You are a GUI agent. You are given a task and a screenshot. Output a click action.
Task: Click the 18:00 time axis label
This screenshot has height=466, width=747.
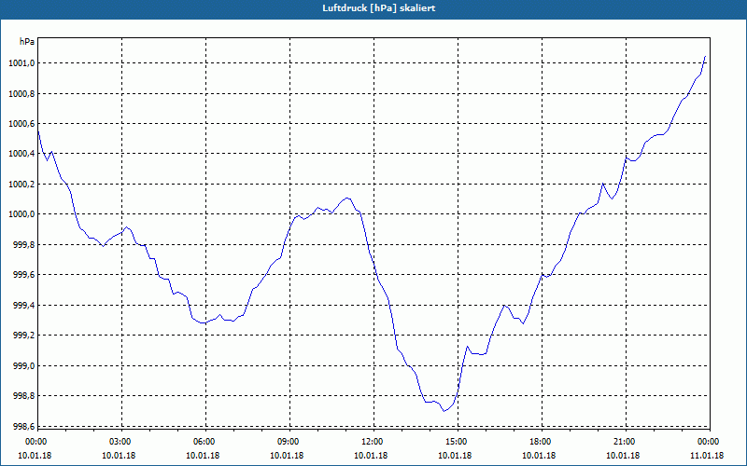pos(542,442)
